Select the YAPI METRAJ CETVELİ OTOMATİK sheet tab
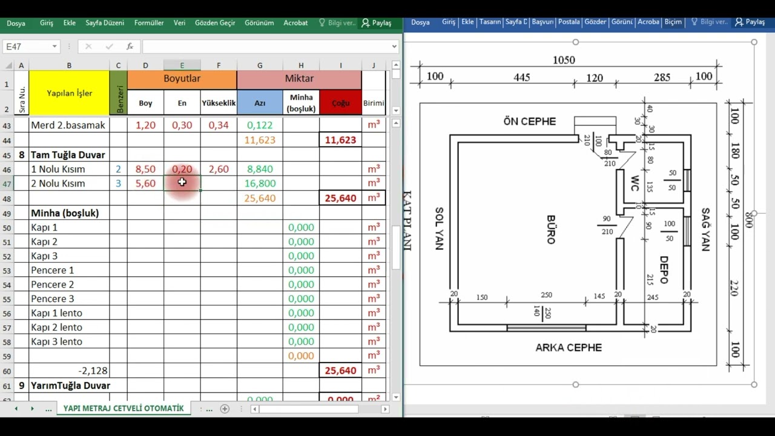 [124, 409]
